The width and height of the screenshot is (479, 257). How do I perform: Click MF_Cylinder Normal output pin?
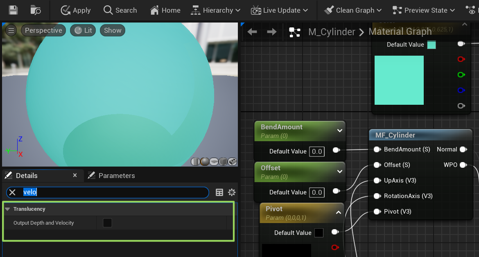pyautogui.click(x=463, y=149)
